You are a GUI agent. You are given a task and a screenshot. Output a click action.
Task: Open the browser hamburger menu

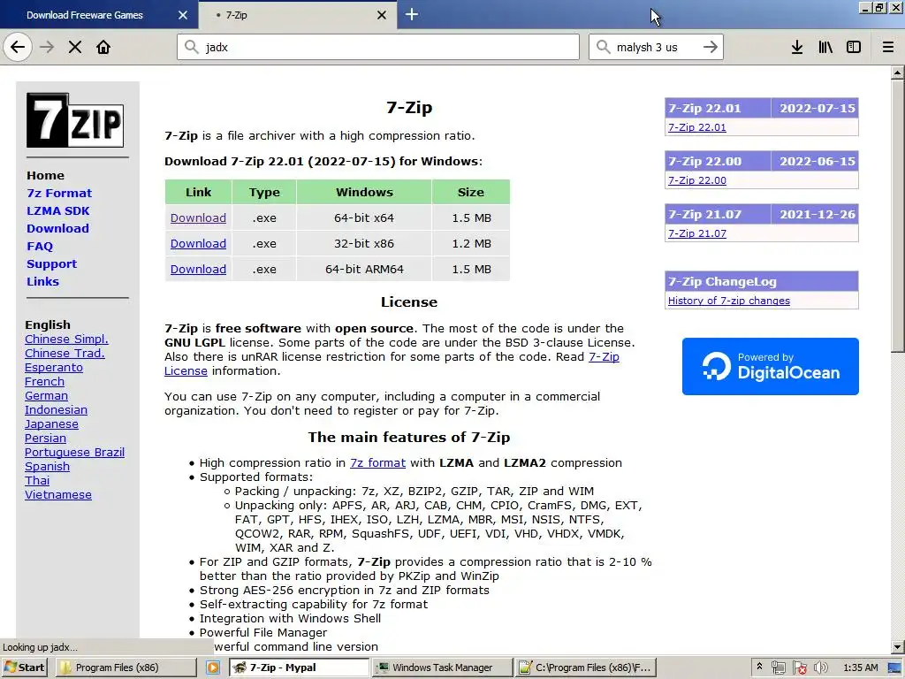[888, 48]
